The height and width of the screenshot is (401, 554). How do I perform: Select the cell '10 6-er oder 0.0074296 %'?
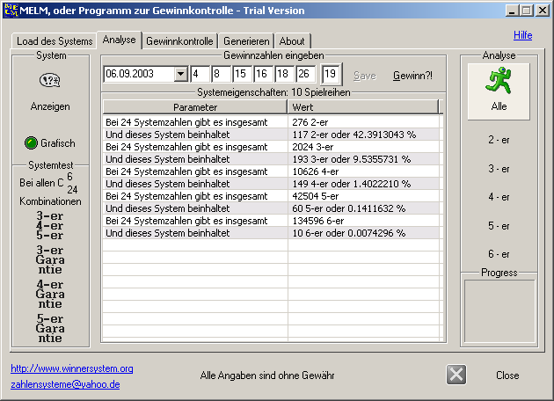pos(363,233)
